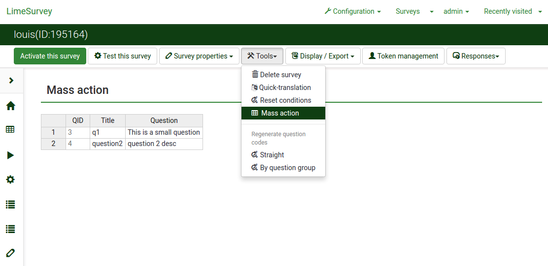548x266 pixels.
Task: Open the caret next to Surveys
Action: coord(432,11)
